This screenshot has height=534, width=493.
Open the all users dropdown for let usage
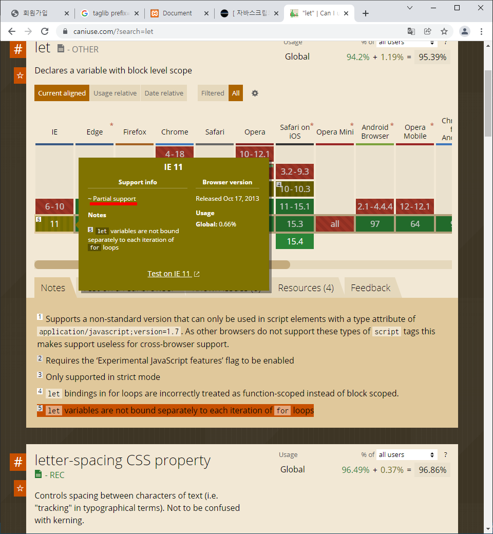point(406,43)
